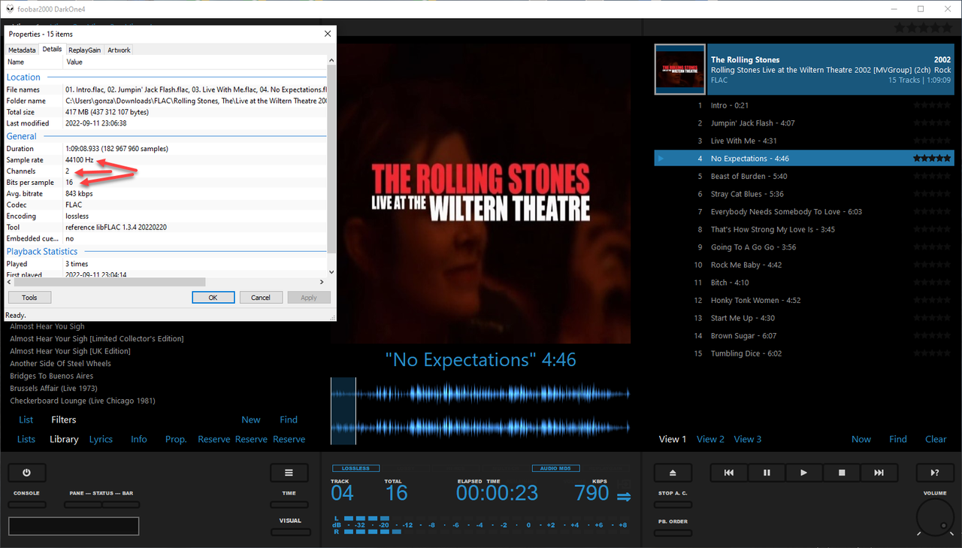Click the playing indicator on No Expectations
The width and height of the screenshot is (962, 548).
coord(661,159)
